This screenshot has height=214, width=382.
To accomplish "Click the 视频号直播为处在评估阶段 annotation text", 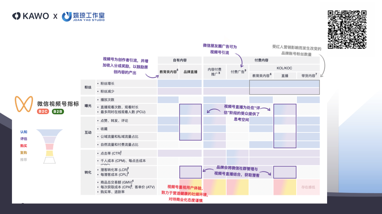I will 242,113.
